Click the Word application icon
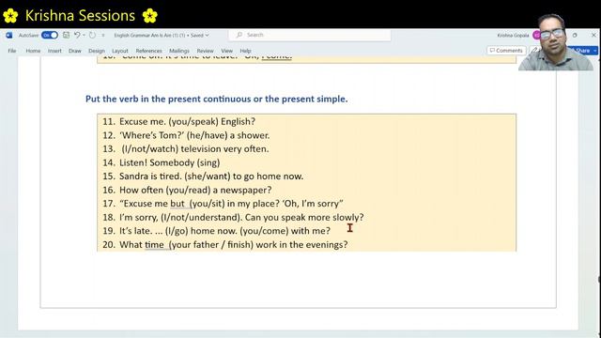The image size is (601, 338). [x=9, y=36]
